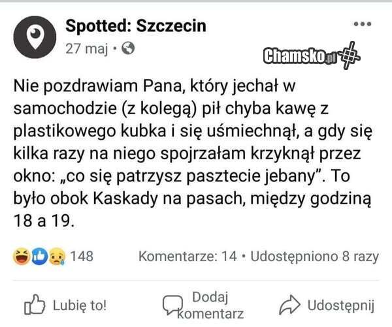The image size is (392, 327).
Task: Click the comment speech bubble icon
Action: (x=172, y=305)
